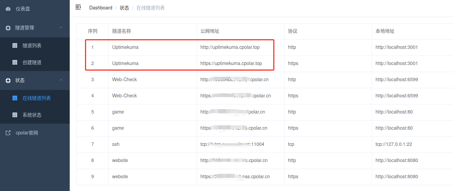Screen dimensions: 453x191
Task: Click Dashboard in the breadcrumb
Action: click(x=101, y=8)
